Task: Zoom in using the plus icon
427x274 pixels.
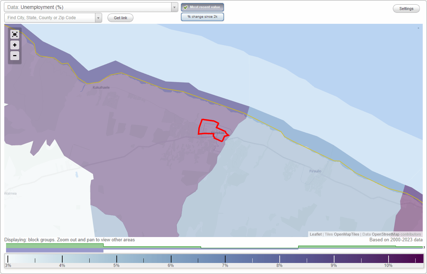Action: tap(15, 45)
